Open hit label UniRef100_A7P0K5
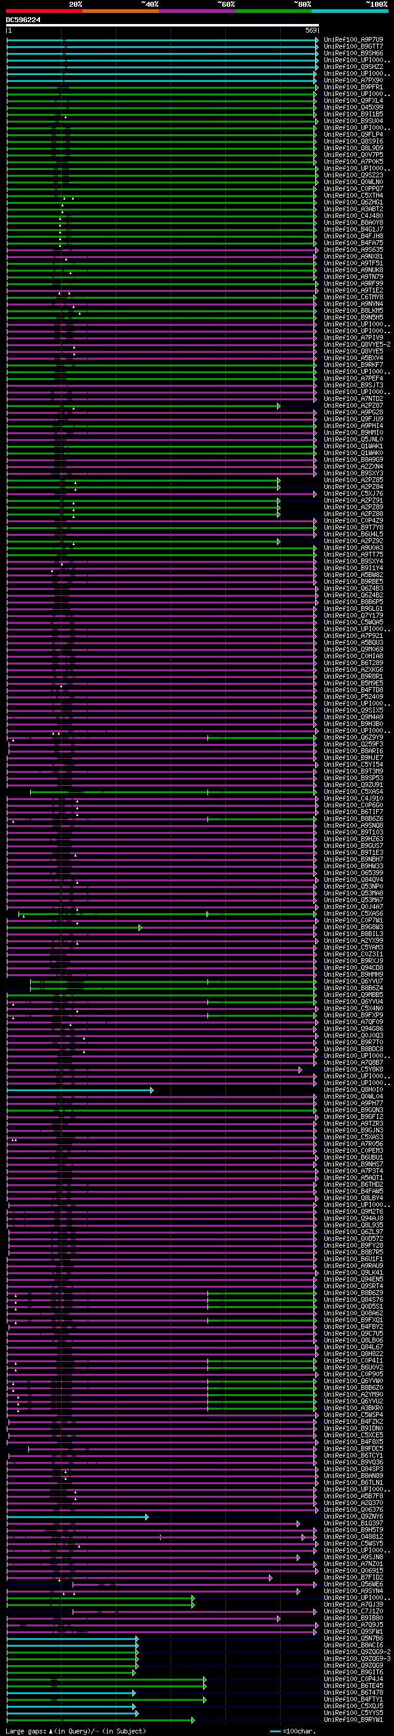The width and height of the screenshot is (394, 1736). click(x=353, y=161)
